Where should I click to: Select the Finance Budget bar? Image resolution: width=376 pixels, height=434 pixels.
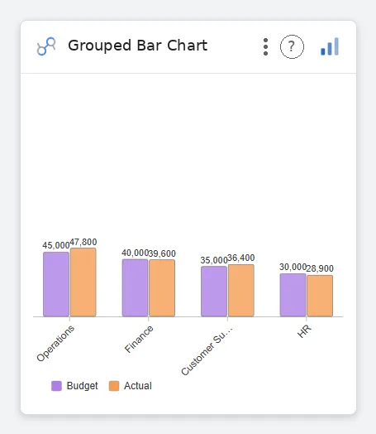[135, 287]
